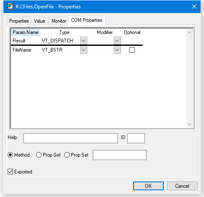This screenshot has height=197, width=204.
Task: Open the Type dropdown for Result row
Action: point(84,41)
